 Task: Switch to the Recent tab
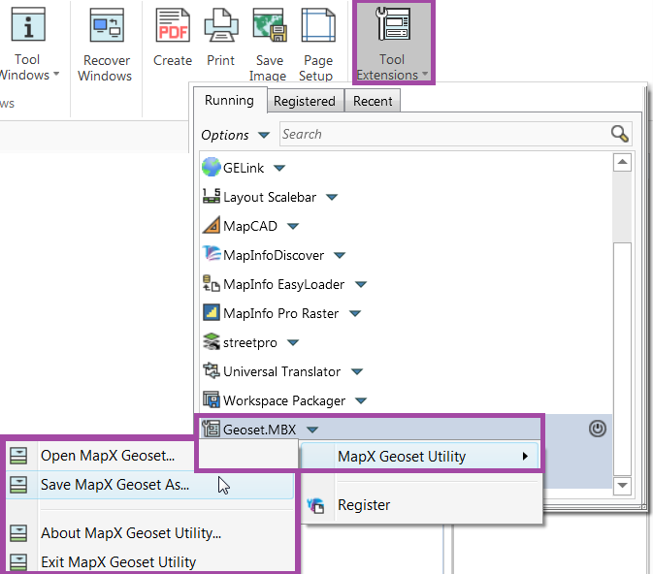click(373, 101)
